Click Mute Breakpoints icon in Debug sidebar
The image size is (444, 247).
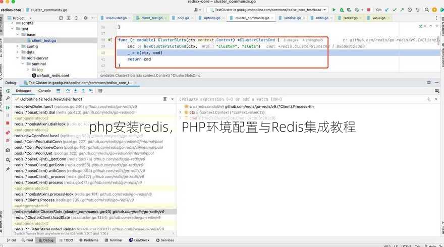pyautogui.click(x=8, y=140)
